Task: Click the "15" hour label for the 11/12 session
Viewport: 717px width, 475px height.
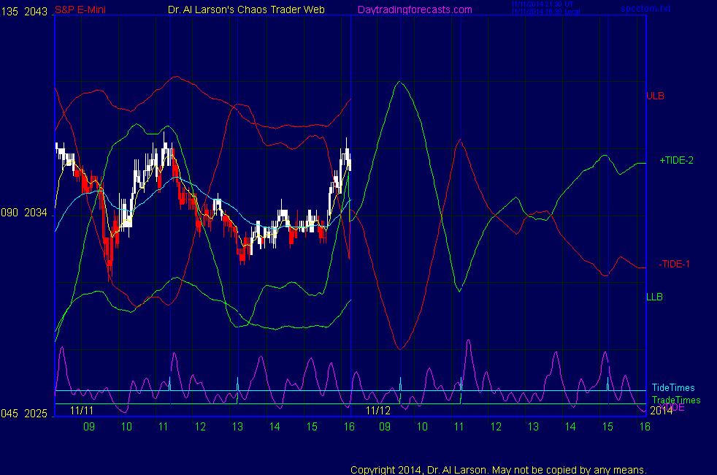Action: pos(607,427)
